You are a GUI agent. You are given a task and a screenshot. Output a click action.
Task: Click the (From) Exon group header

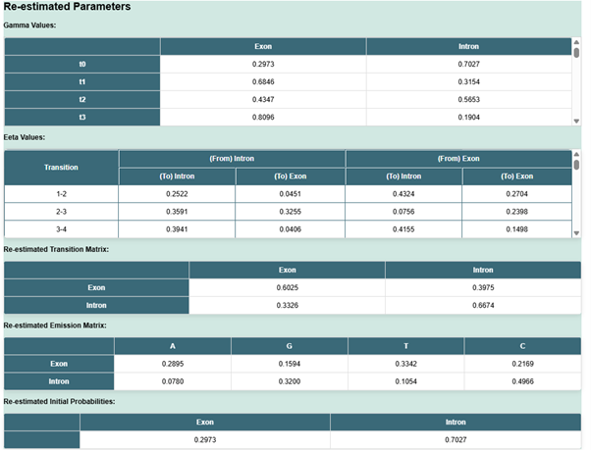click(x=458, y=159)
